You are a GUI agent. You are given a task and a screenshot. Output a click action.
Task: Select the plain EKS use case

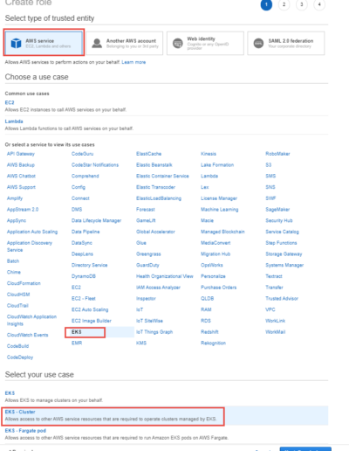pyautogui.click(x=10, y=393)
